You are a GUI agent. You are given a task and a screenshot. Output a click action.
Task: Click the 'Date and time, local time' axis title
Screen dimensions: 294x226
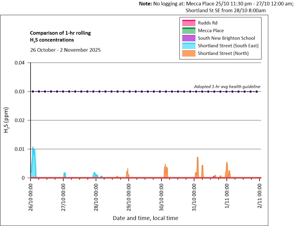pyautogui.click(x=145, y=218)
